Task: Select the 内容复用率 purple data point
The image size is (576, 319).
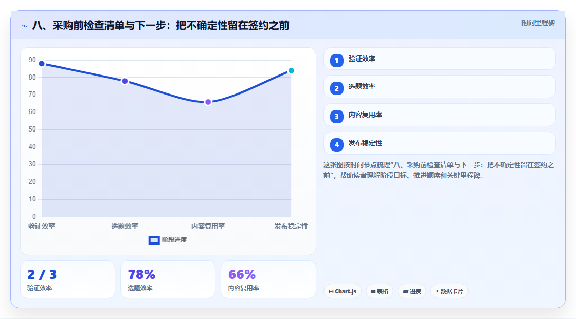Action: 208,102
